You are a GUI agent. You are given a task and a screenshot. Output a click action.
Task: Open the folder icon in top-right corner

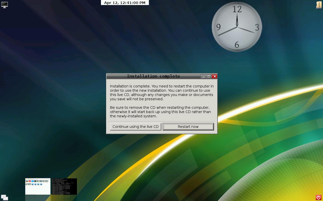(319, 5)
